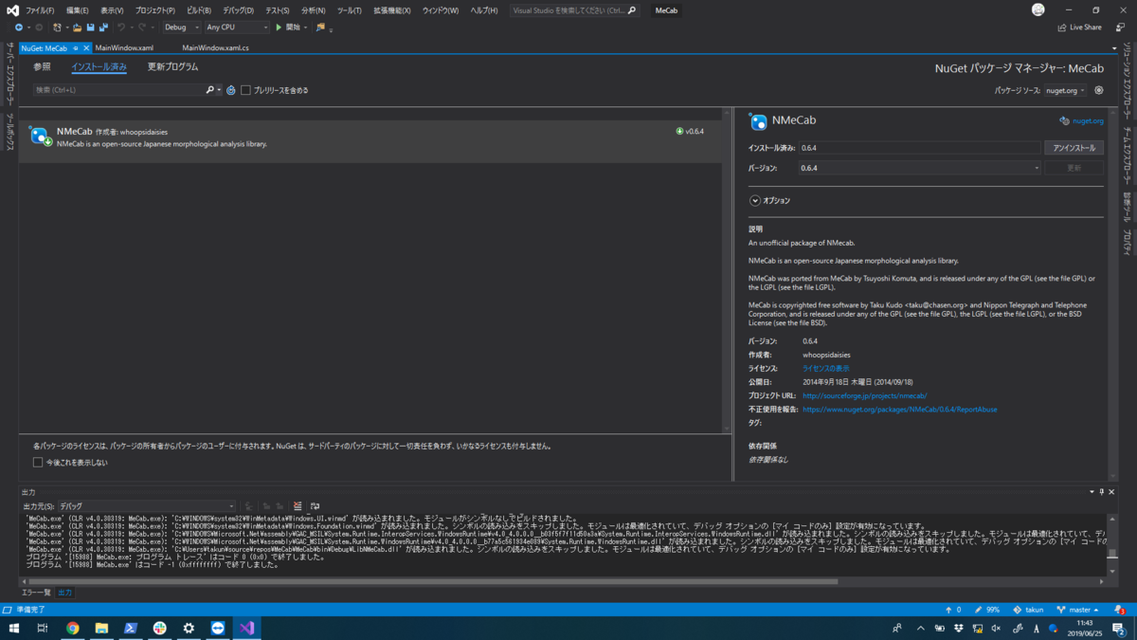The height and width of the screenshot is (640, 1137).
Task: Click the installed version 0.6.4 field
Action: click(x=919, y=148)
